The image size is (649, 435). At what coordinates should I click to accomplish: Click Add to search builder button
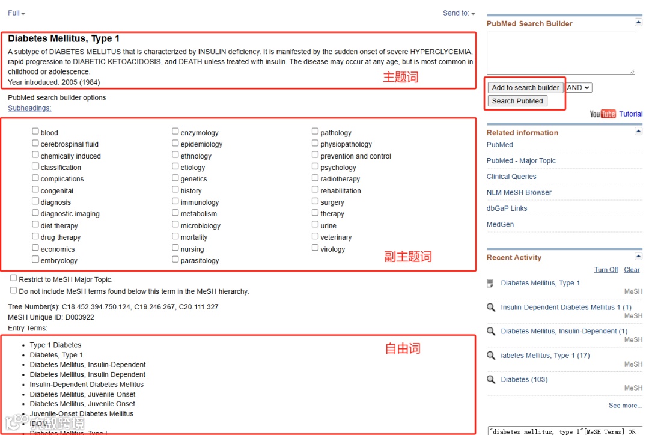[525, 88]
